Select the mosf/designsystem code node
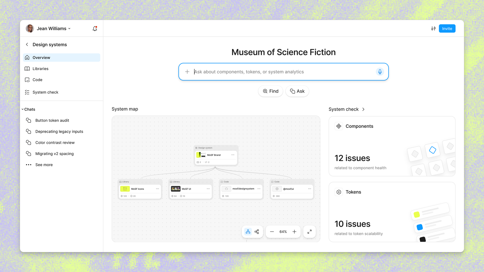The image size is (484, 272). pos(241,189)
